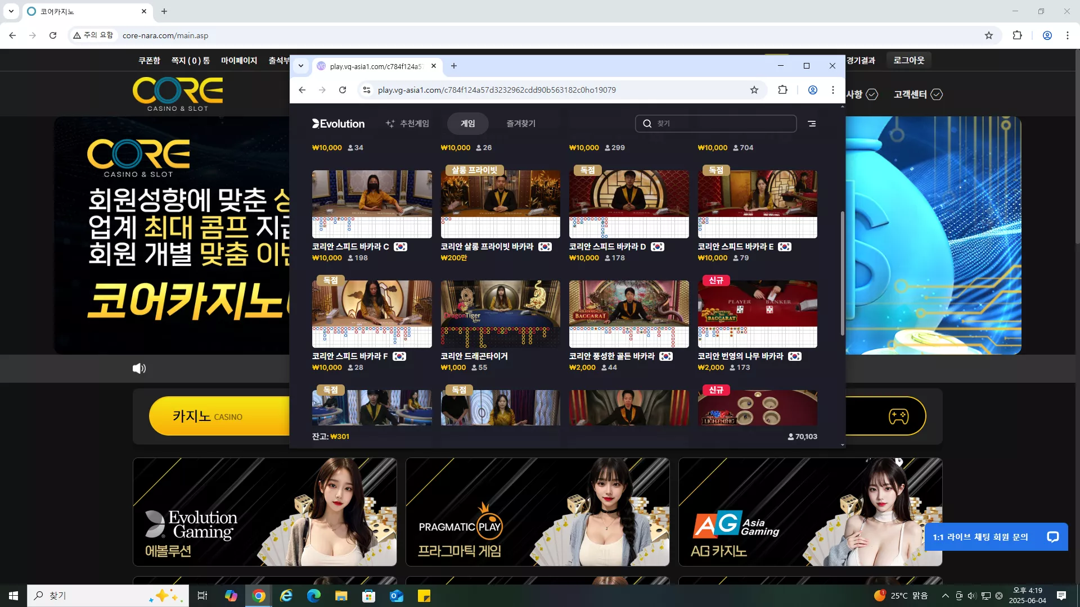Select the 코어카지노 browser tab
This screenshot has width=1080, height=607.
click(x=87, y=11)
